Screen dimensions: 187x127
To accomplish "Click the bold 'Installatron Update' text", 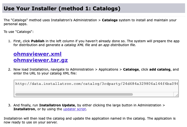I will [57, 105].
